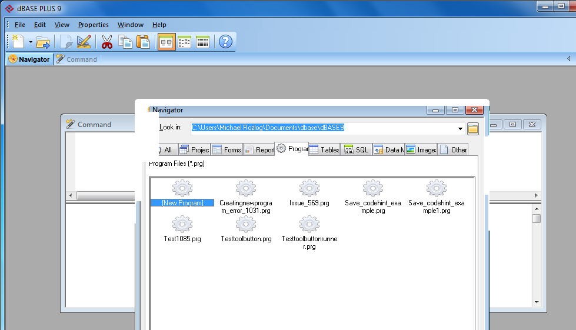Image resolution: width=576 pixels, height=330 pixels.
Task: Select Save_codehint_example1.prg gear icon
Action: click(437, 189)
